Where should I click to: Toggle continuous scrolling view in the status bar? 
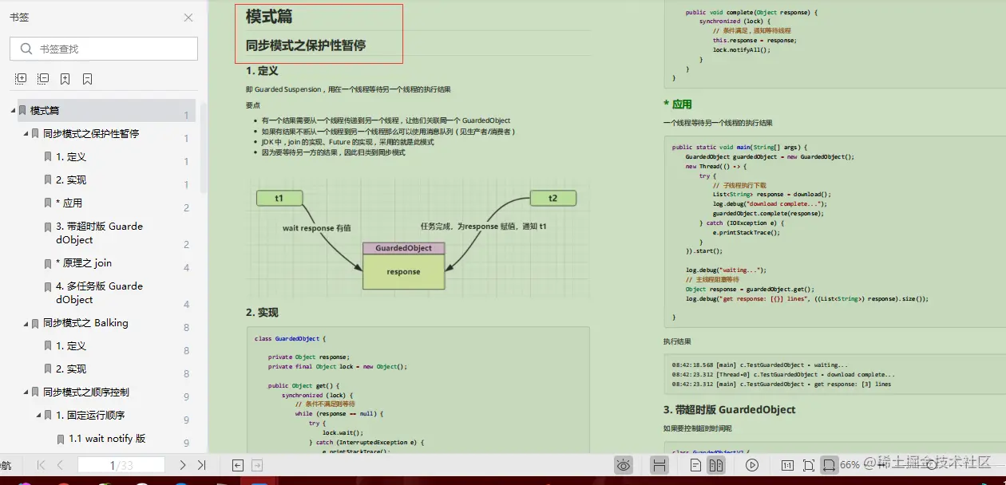tap(659, 465)
